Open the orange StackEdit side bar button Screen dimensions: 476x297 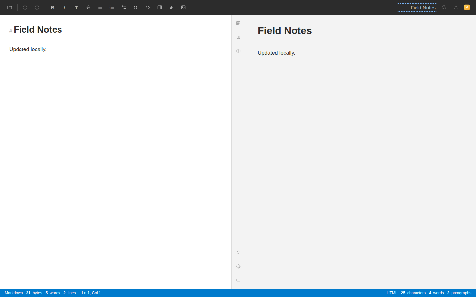pyautogui.click(x=467, y=7)
